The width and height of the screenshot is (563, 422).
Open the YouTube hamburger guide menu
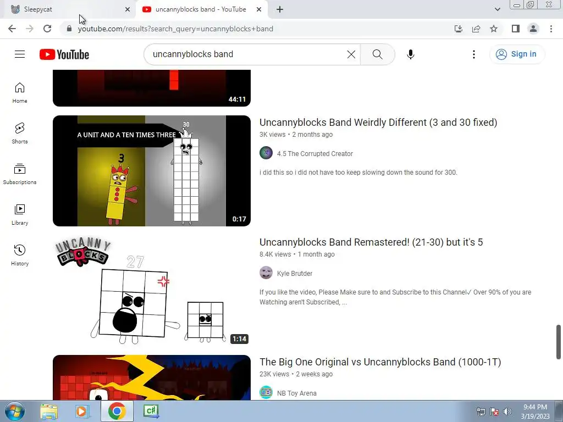pos(20,54)
